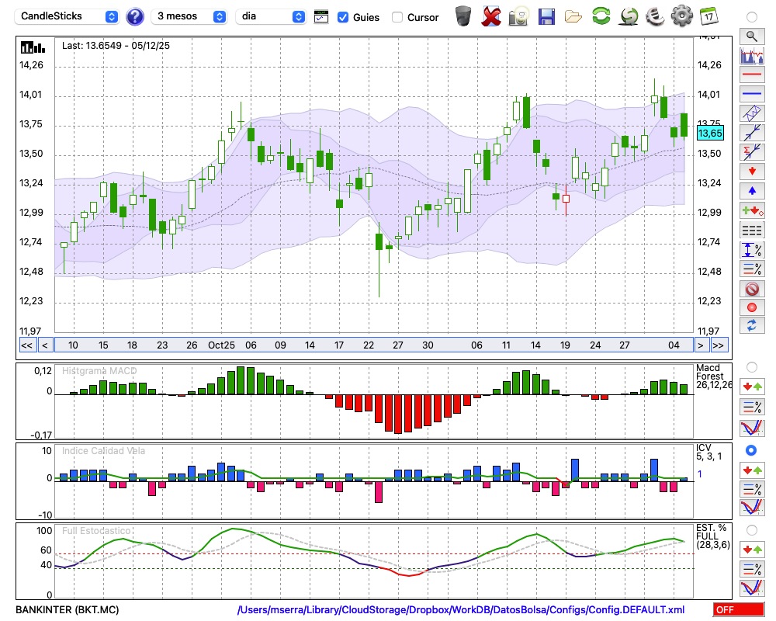Viewport: 776px width, 621px height.
Task: Click the gear settings icon
Action: coord(681,16)
